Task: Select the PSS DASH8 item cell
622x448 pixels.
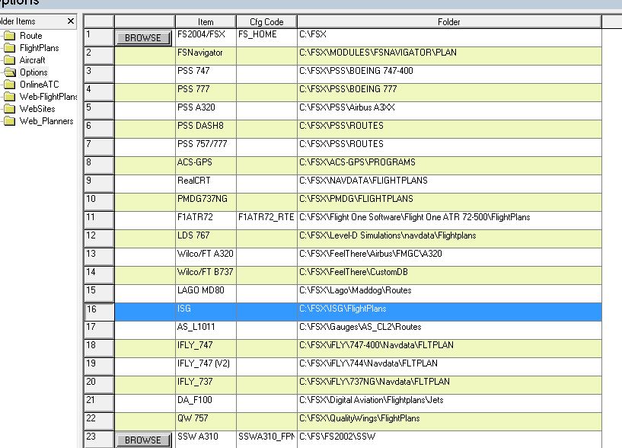Action: (x=206, y=129)
